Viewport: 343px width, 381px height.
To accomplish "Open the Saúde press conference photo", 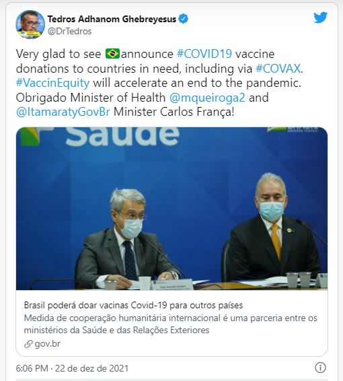I will 171,209.
